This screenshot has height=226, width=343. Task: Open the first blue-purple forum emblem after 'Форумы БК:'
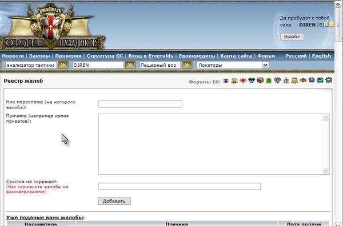226,80
